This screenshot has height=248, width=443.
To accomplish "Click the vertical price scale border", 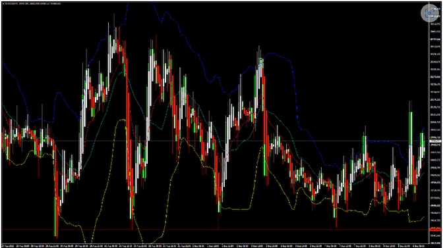I will point(428,124).
